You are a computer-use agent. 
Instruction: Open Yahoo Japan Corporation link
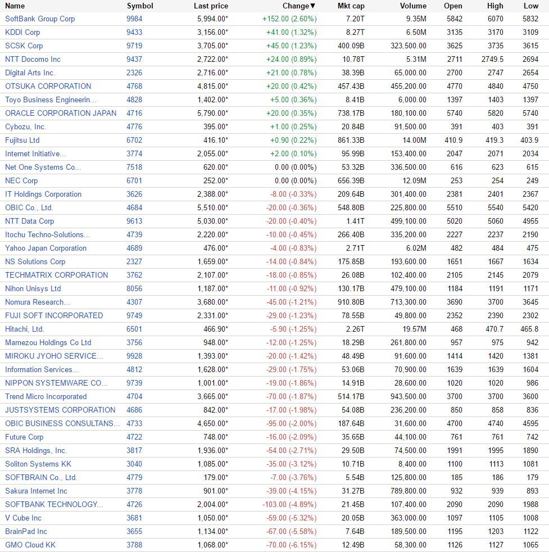pos(46,248)
